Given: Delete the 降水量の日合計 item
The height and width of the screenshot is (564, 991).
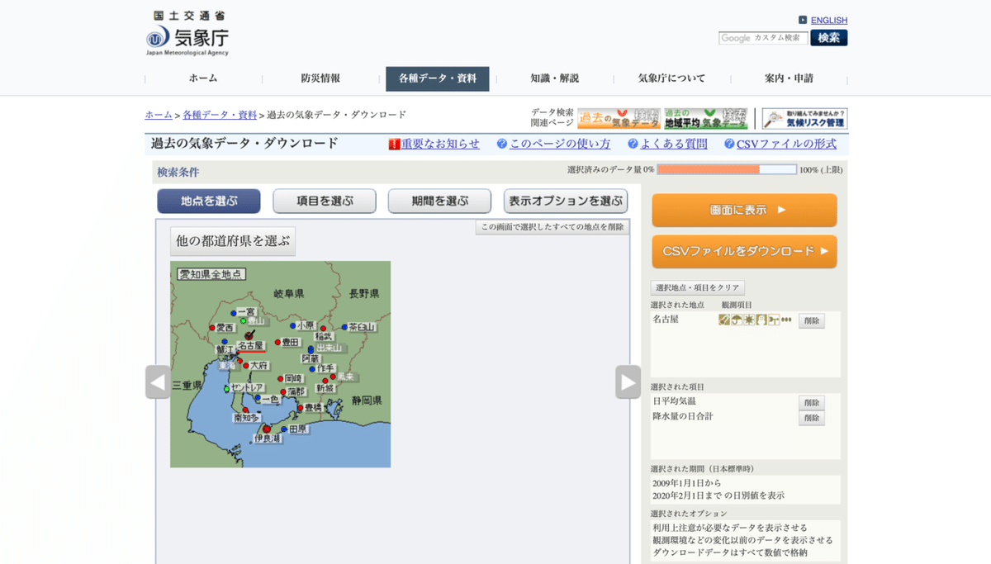Looking at the screenshot, I should 812,418.
